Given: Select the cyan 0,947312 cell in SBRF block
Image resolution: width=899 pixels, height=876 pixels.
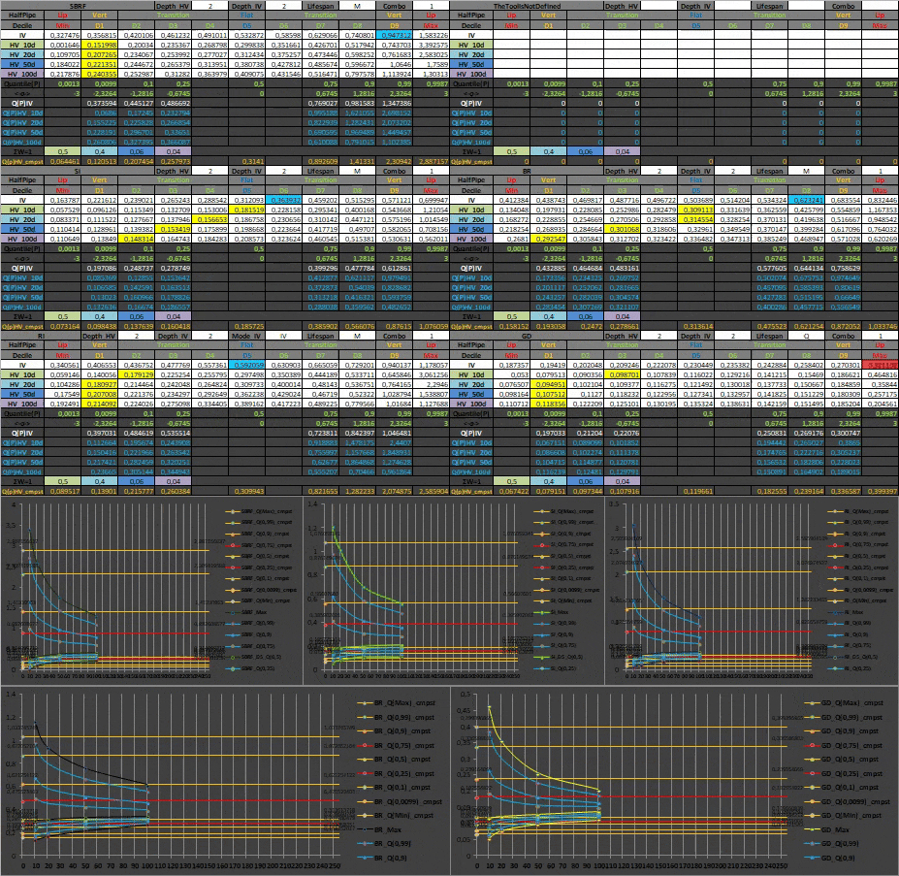Looking at the screenshot, I should click(x=395, y=35).
